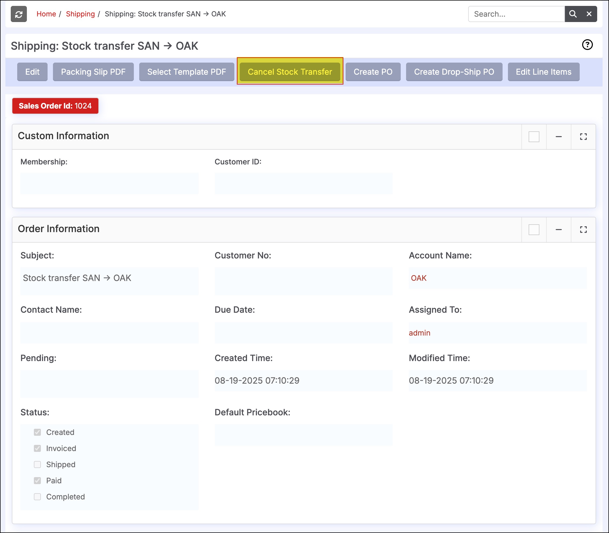Click Select Template PDF button
Image resolution: width=609 pixels, height=533 pixels.
(187, 72)
